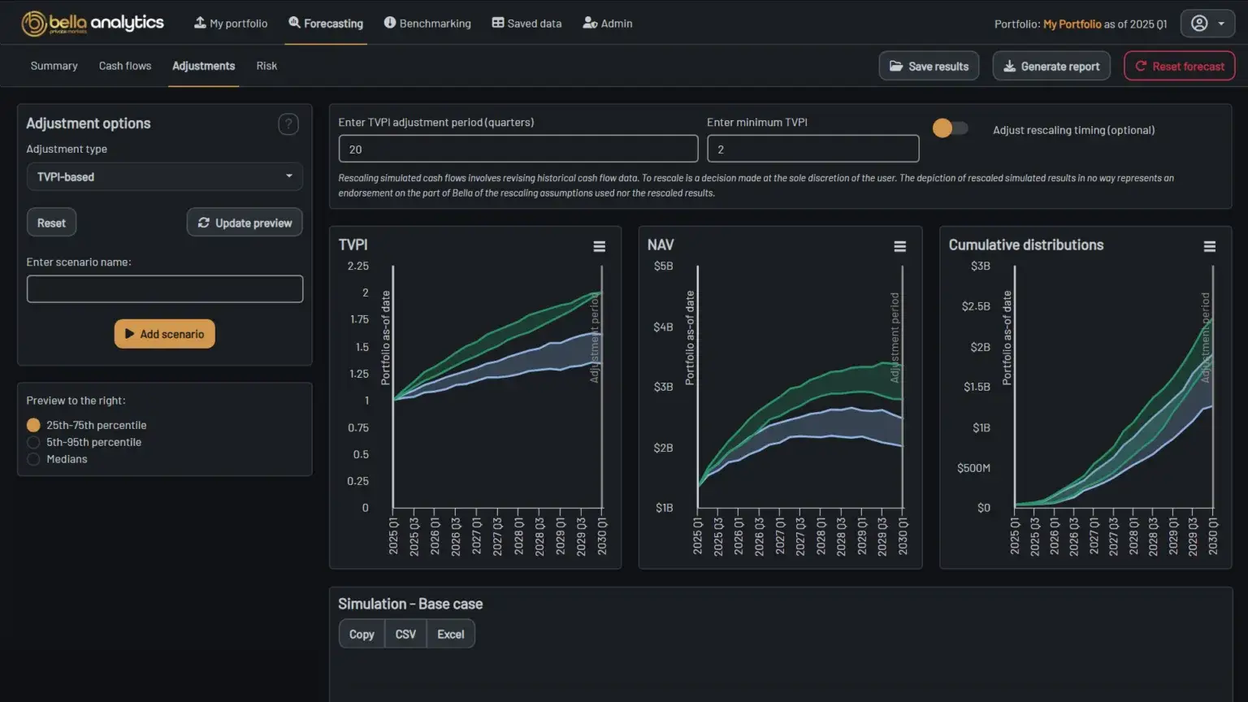Image resolution: width=1248 pixels, height=702 pixels.
Task: Click the My Portfolio link in header
Action: pyautogui.click(x=1072, y=24)
